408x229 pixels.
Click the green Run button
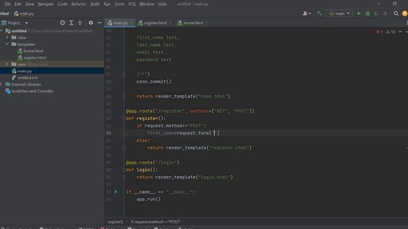tap(359, 13)
